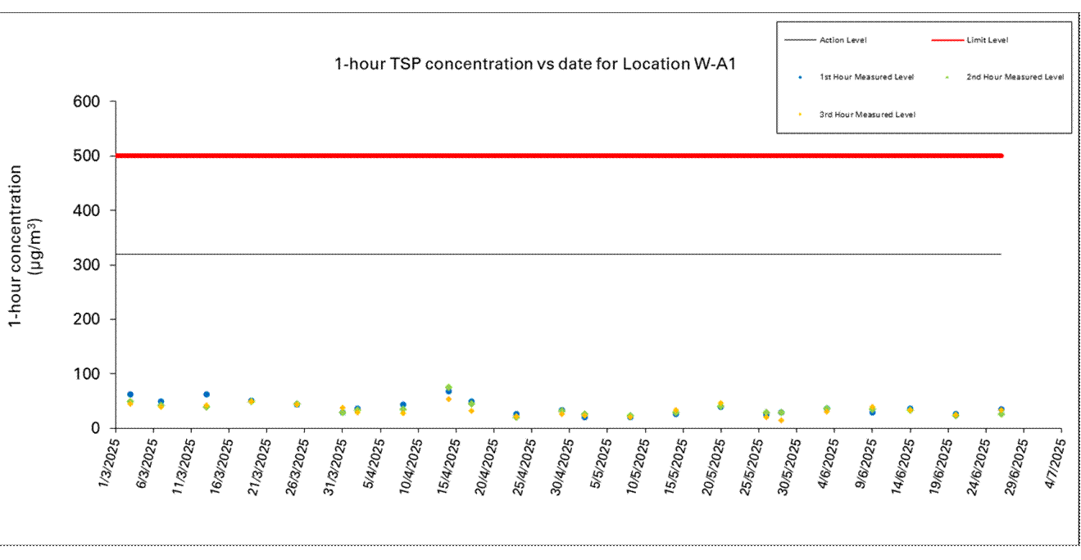Click the green 2nd Hour legend marker
The width and height of the screenshot is (1081, 560).
[x=947, y=77]
